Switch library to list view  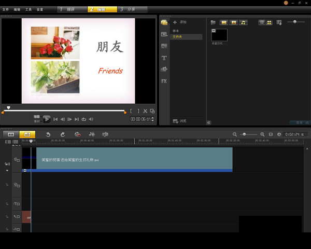[262, 22]
